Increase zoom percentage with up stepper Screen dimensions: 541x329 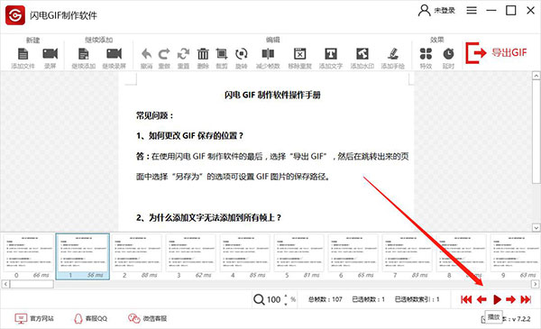coord(286,297)
